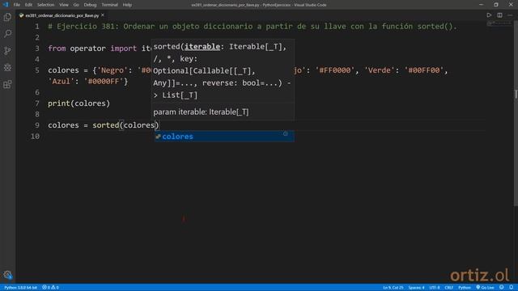
Task: Click the 'param iterable: Iterable[_T]' hint text
Action: pos(201,112)
